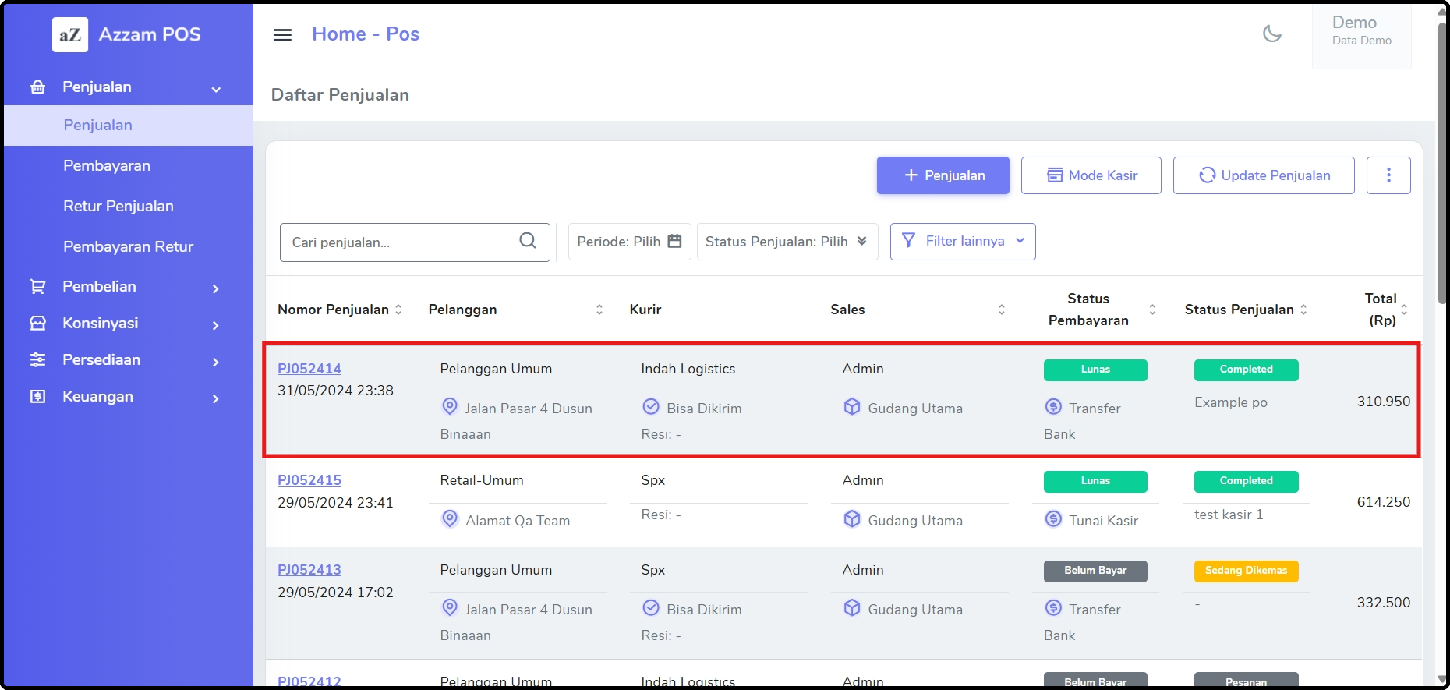The width and height of the screenshot is (1450, 690).
Task: Click the location pin icon for PJ052415
Action: (449, 518)
